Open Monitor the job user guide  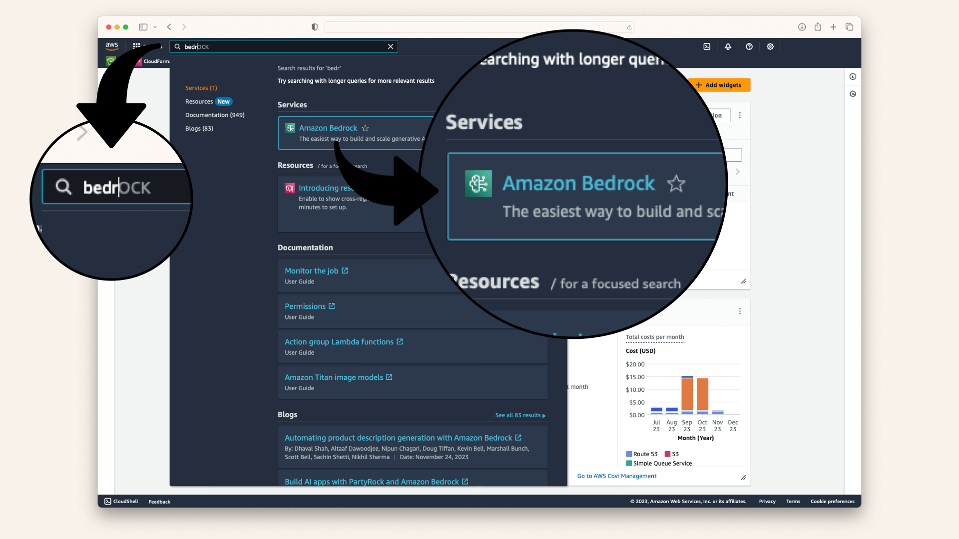[x=316, y=271]
